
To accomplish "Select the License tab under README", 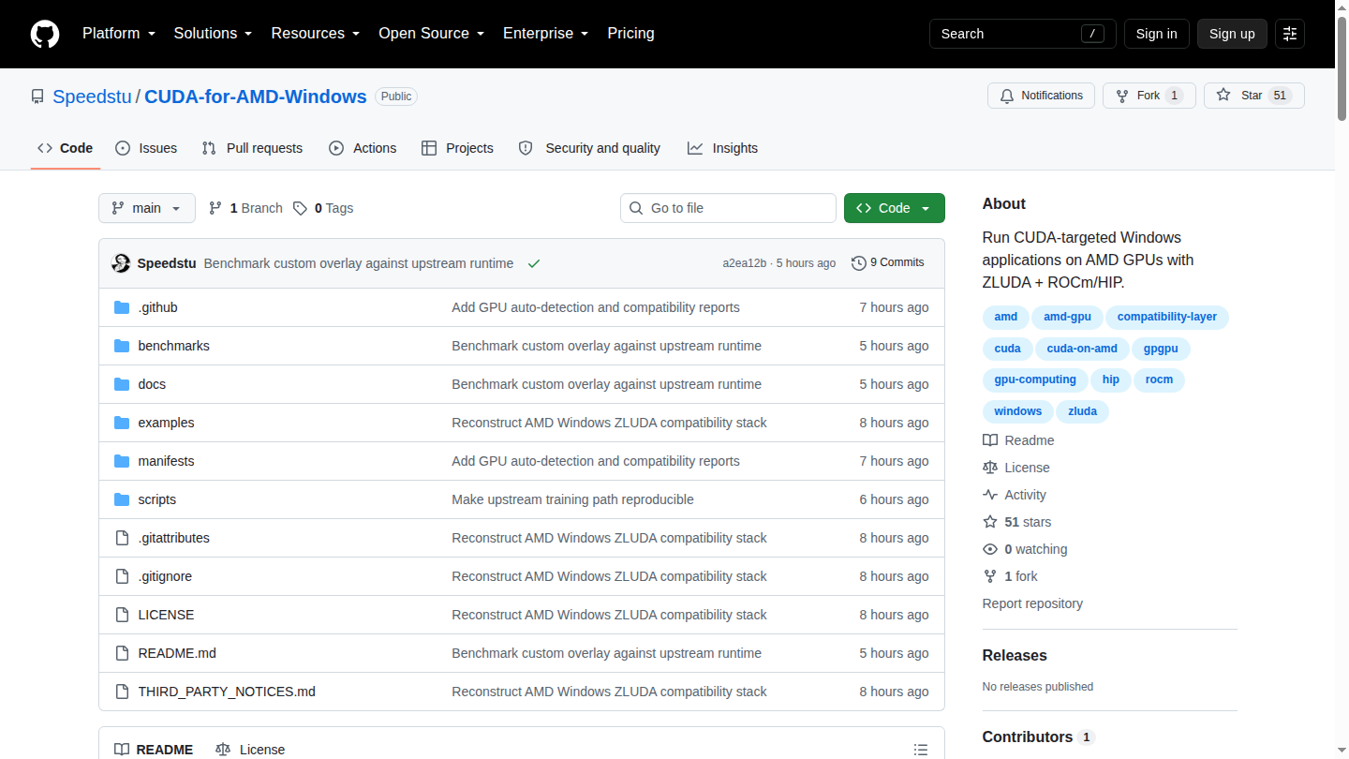I will click(x=250, y=750).
